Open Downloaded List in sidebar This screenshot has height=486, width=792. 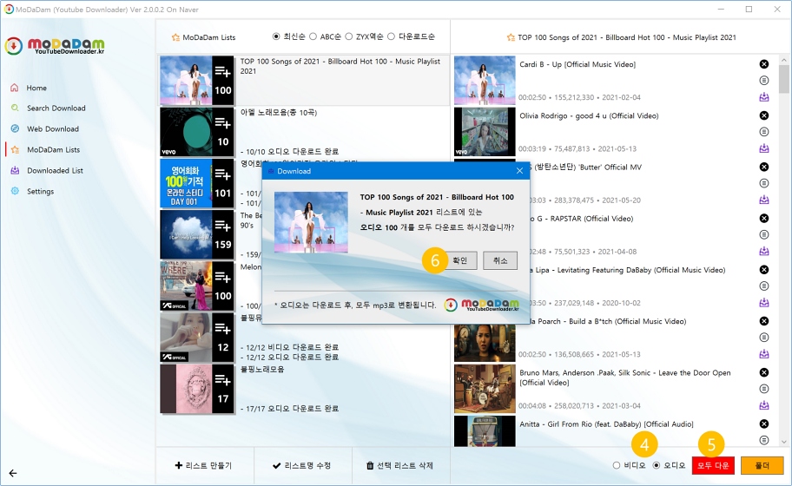[55, 171]
